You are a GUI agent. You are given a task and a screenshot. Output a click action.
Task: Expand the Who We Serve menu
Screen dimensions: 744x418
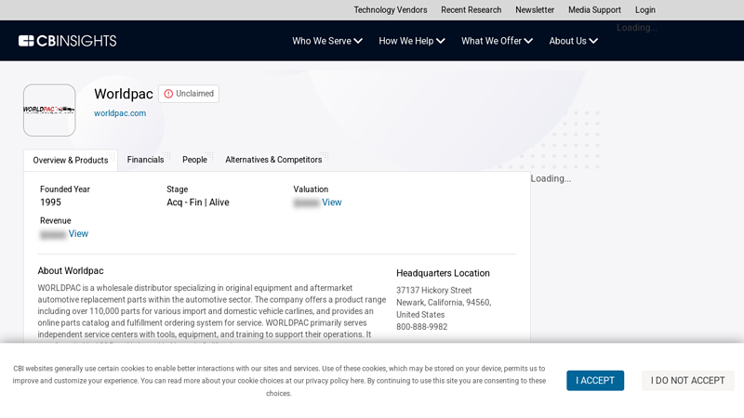[327, 41]
